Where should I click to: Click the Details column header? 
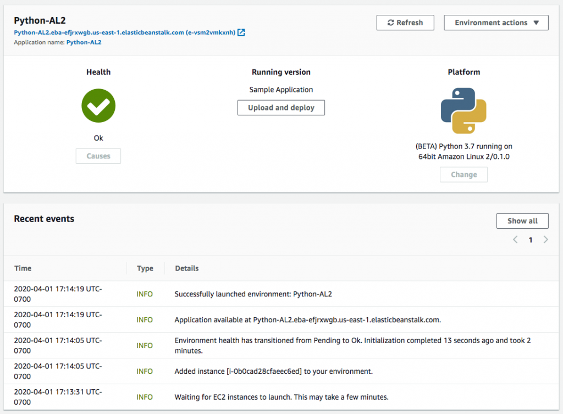tap(187, 268)
